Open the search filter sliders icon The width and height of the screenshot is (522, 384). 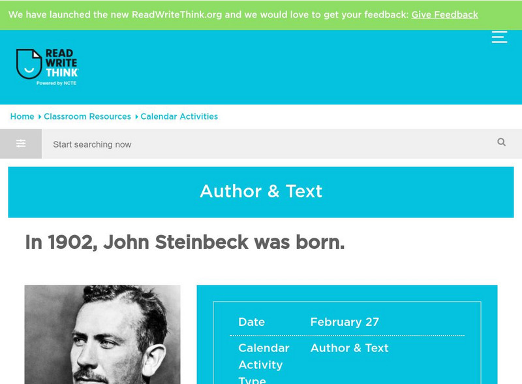21,144
